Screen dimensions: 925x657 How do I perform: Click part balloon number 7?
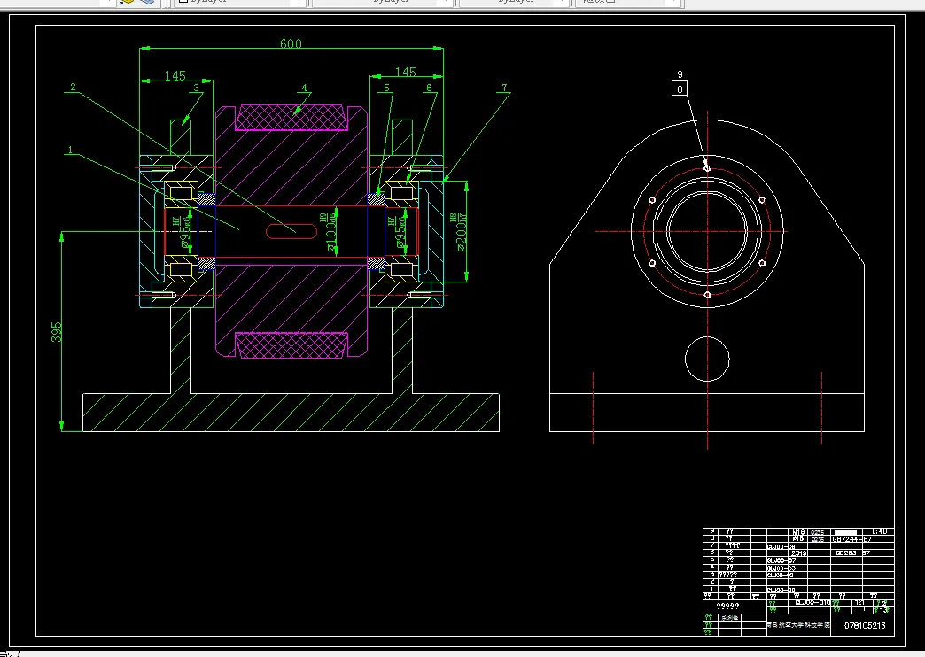click(504, 88)
